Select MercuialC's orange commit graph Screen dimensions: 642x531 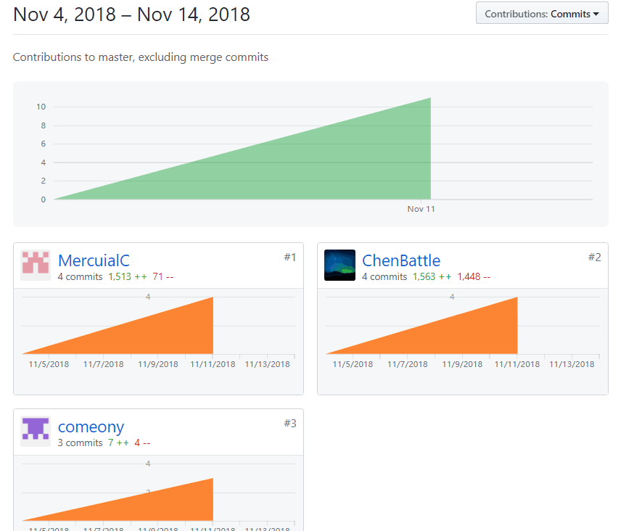118,326
